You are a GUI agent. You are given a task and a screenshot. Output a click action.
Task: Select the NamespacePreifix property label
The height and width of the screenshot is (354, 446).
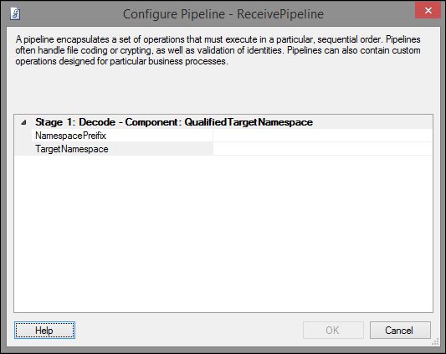pos(70,136)
